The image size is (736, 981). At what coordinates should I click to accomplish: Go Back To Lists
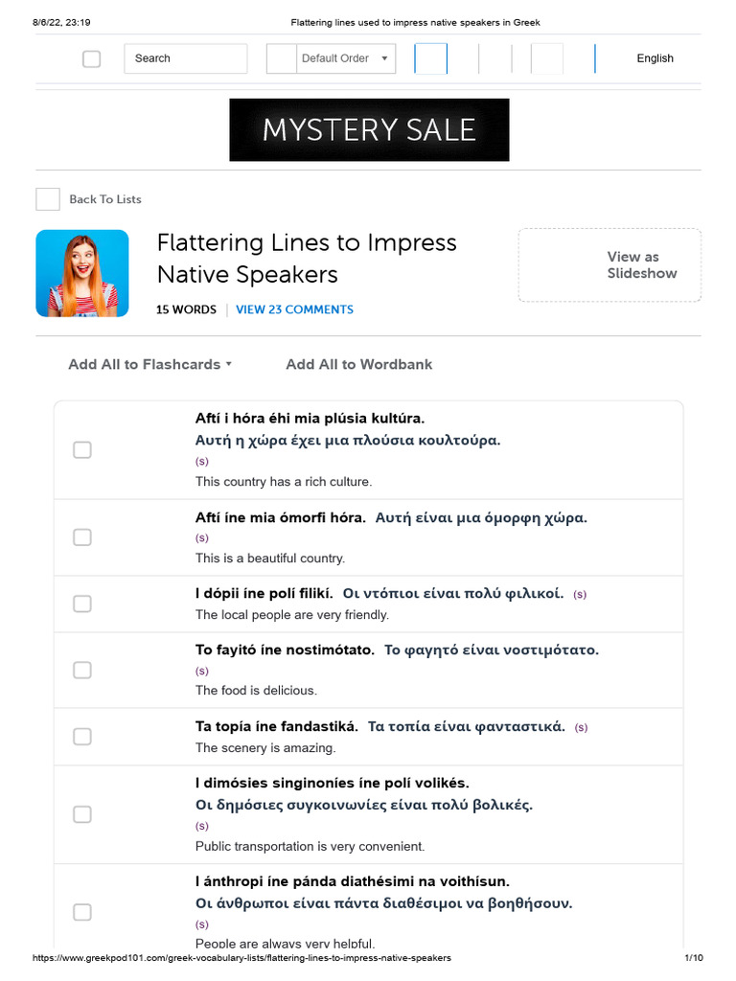pyautogui.click(x=105, y=199)
